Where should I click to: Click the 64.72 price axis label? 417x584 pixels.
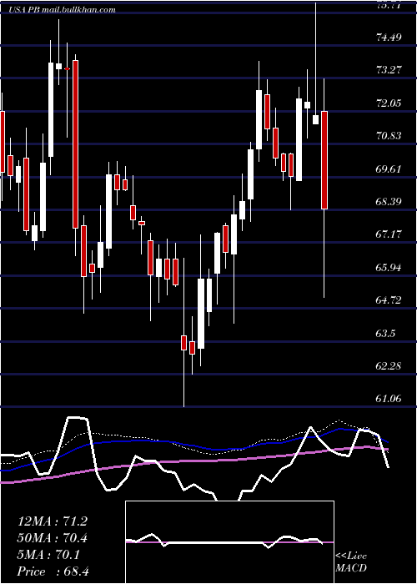pyautogui.click(x=389, y=300)
